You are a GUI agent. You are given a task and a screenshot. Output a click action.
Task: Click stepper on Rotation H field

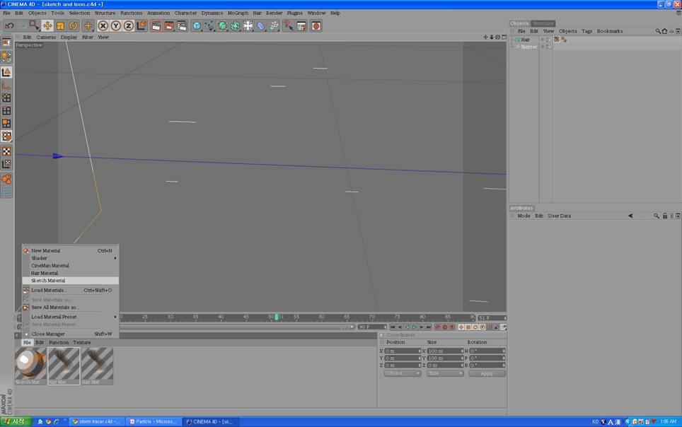504,351
